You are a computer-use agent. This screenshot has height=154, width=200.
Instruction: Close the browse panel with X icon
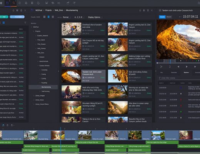152,10
